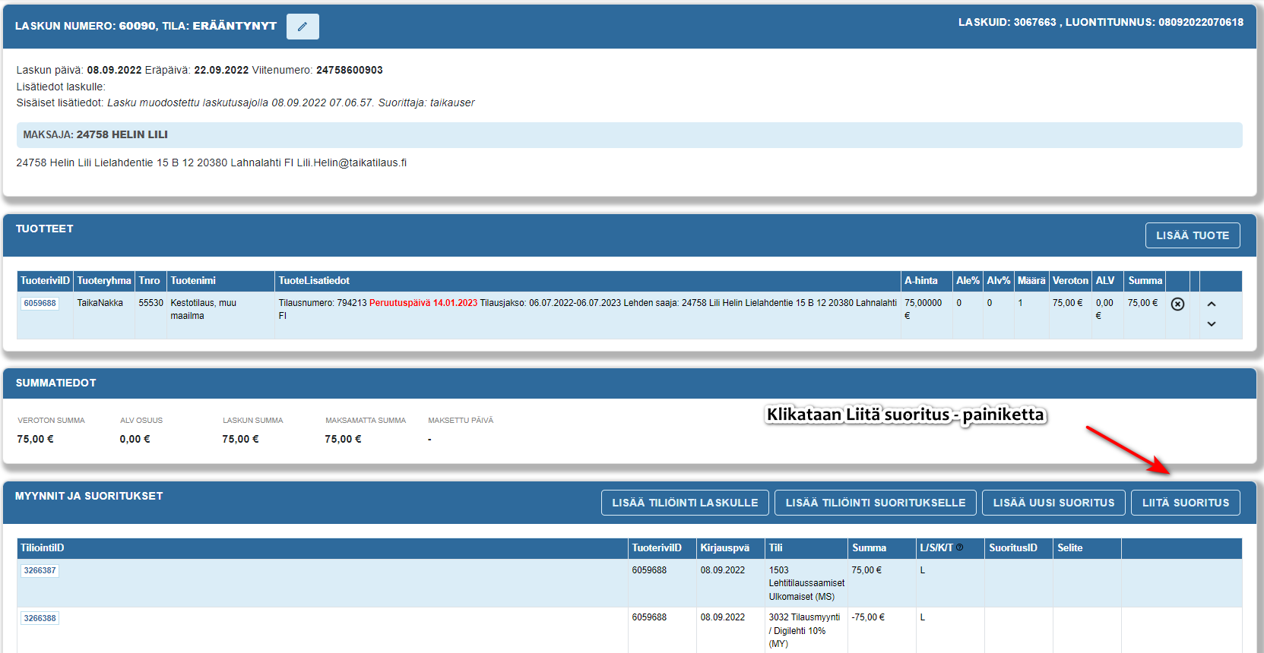The width and height of the screenshot is (1264, 653).
Task: Open posting ID 3266387 link
Action: click(x=40, y=570)
